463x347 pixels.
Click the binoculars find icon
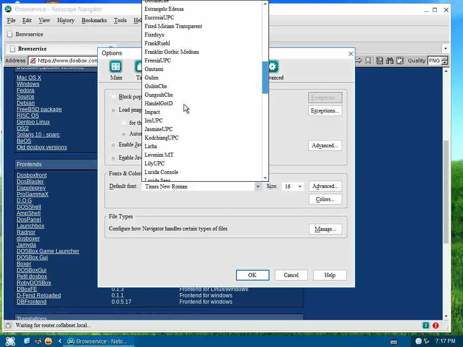(390, 61)
